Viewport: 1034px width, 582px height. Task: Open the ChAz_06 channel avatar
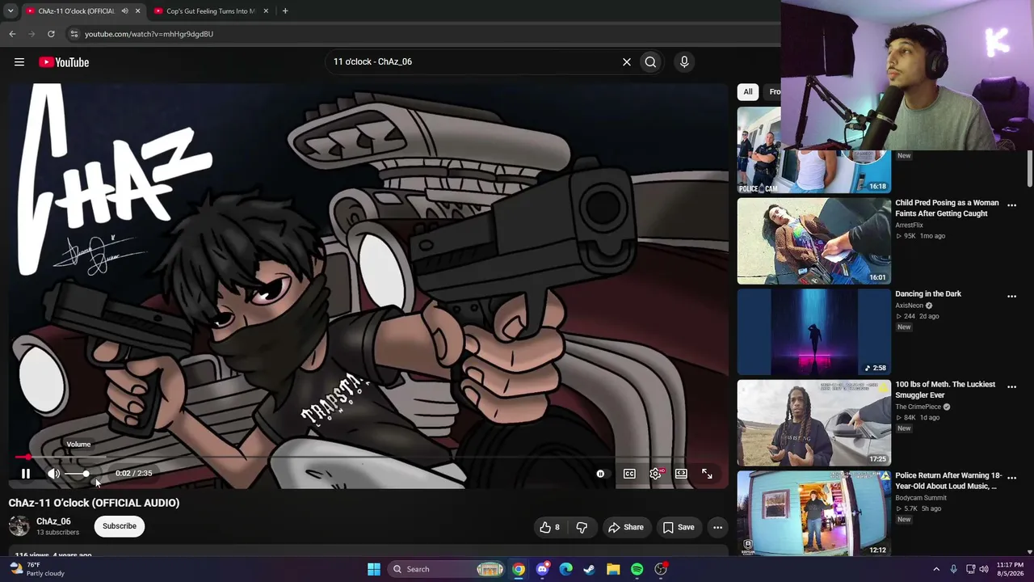coord(19,526)
